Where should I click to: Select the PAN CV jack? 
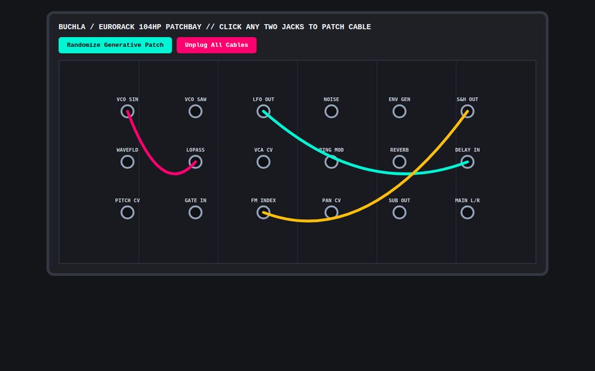pos(331,212)
